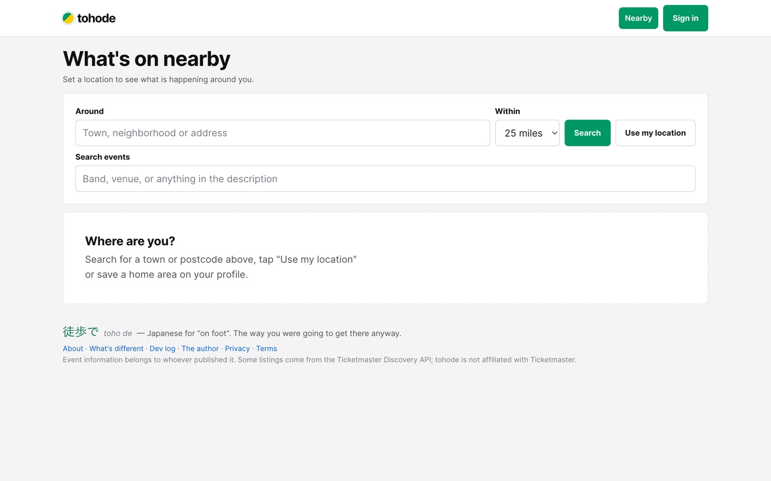Image resolution: width=771 pixels, height=481 pixels.
Task: Click the 'Around' field label
Action: 89,111
